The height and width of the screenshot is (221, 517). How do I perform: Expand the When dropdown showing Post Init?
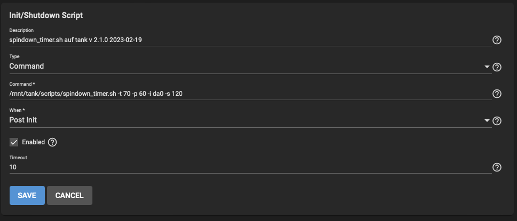[250, 120]
